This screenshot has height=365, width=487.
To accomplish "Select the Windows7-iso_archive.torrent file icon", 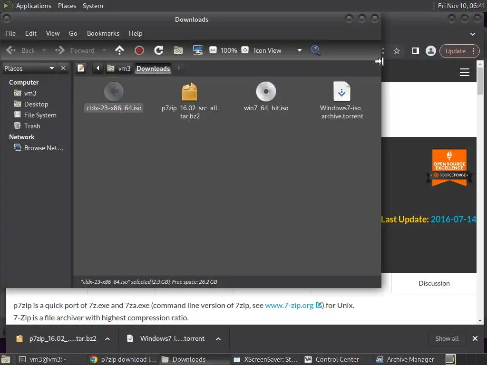I will point(342,91).
